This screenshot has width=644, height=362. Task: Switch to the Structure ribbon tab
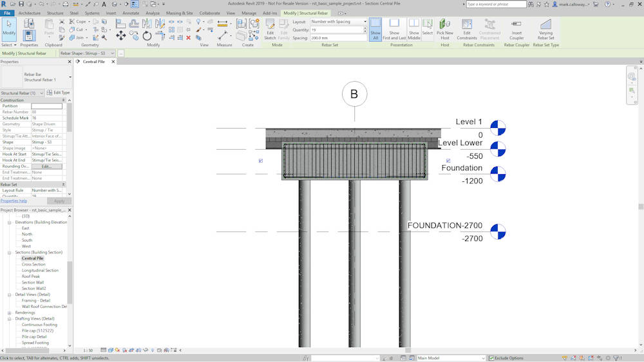pos(55,13)
